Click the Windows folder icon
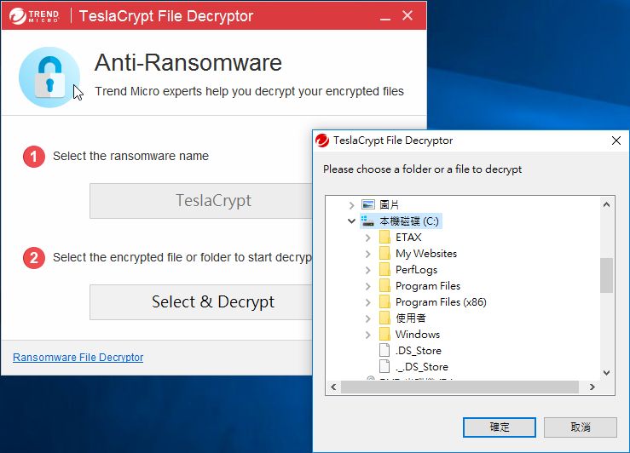The width and height of the screenshot is (630, 453). click(384, 335)
